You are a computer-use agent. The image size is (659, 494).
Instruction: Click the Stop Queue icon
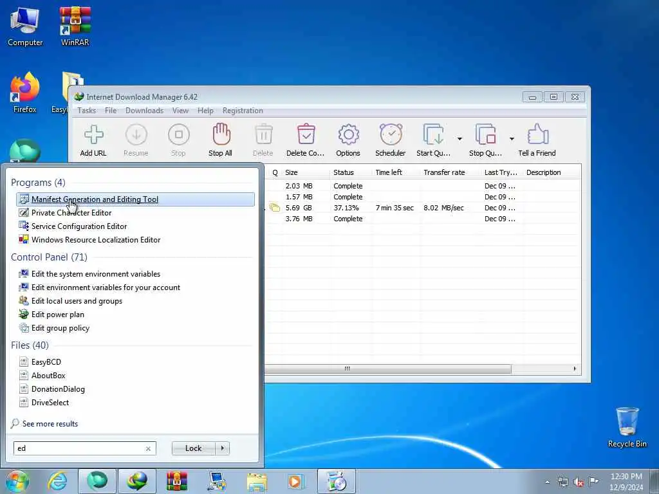point(485,141)
